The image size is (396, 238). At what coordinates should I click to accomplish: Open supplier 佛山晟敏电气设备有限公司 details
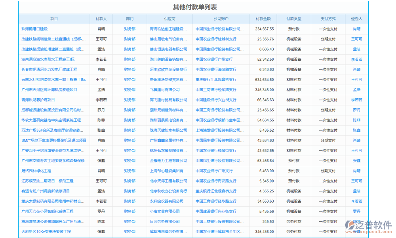point(167,39)
